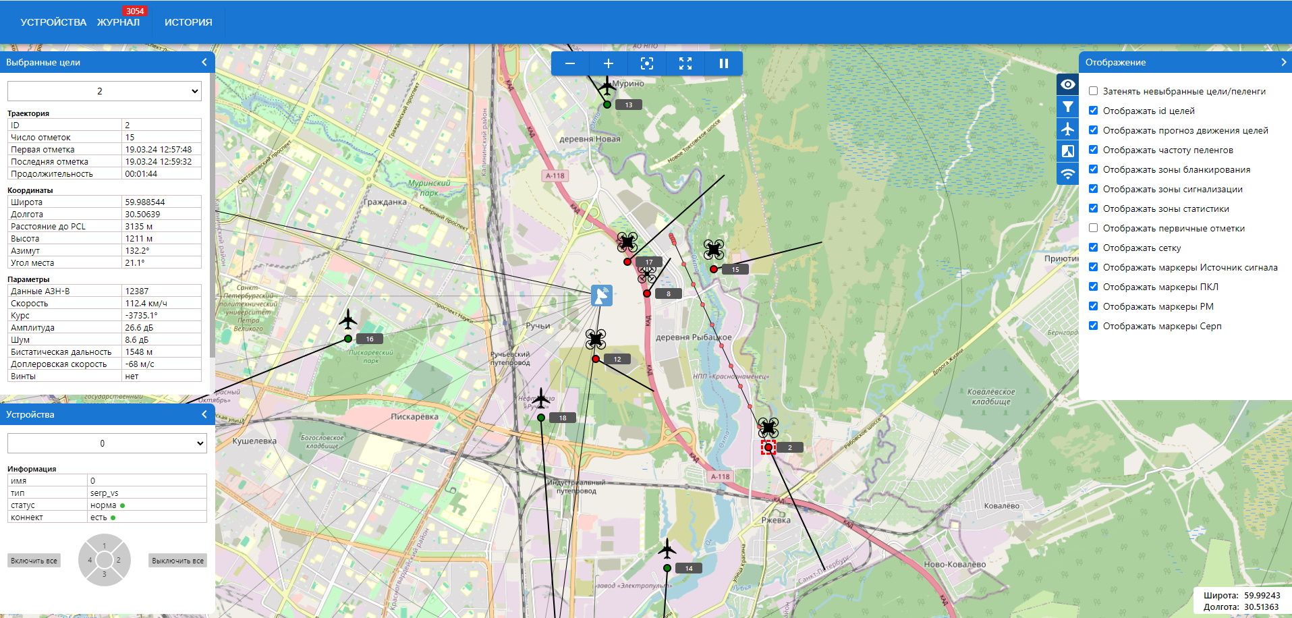Image resolution: width=1292 pixels, height=618 pixels.
Task: Click center circle of device dial
Action: [x=104, y=560]
